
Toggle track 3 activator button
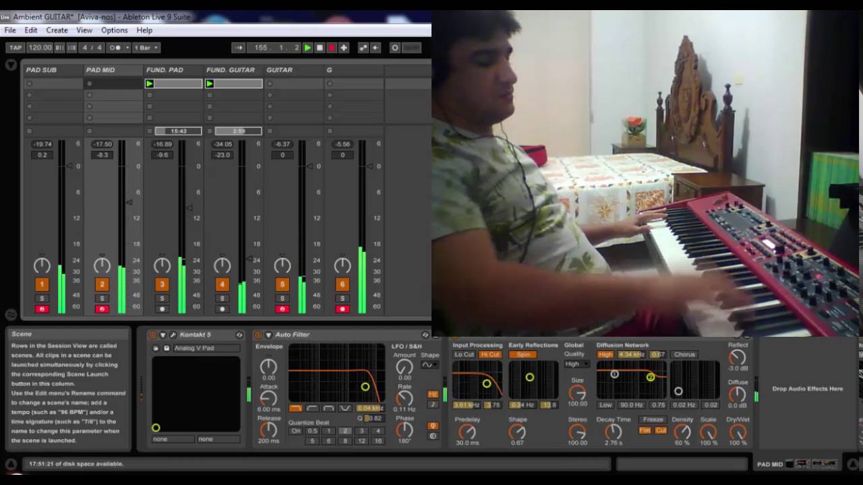(162, 284)
